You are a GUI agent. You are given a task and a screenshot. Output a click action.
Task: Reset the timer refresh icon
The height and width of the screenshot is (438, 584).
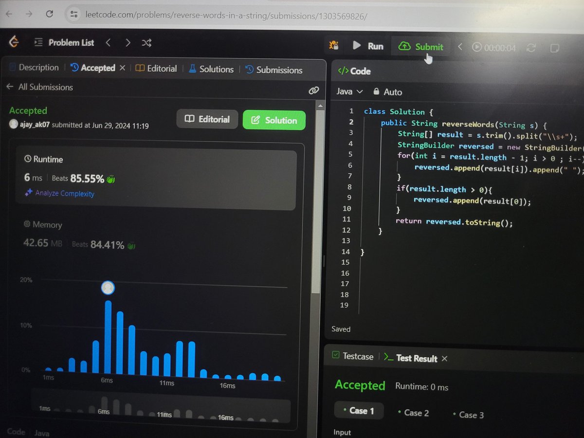pos(531,48)
